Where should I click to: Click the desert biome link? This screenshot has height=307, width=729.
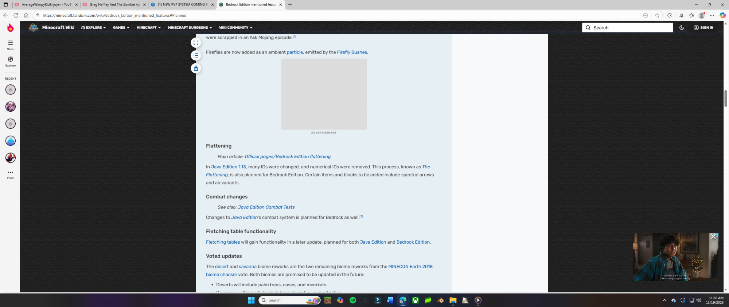(222, 267)
